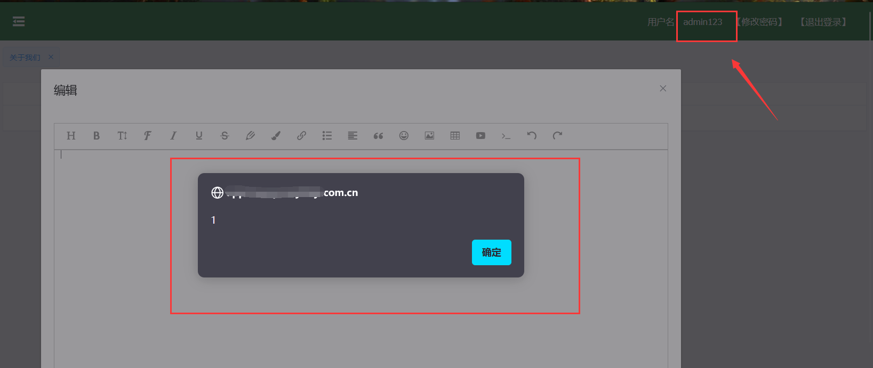Open the list options tool

coord(327,136)
